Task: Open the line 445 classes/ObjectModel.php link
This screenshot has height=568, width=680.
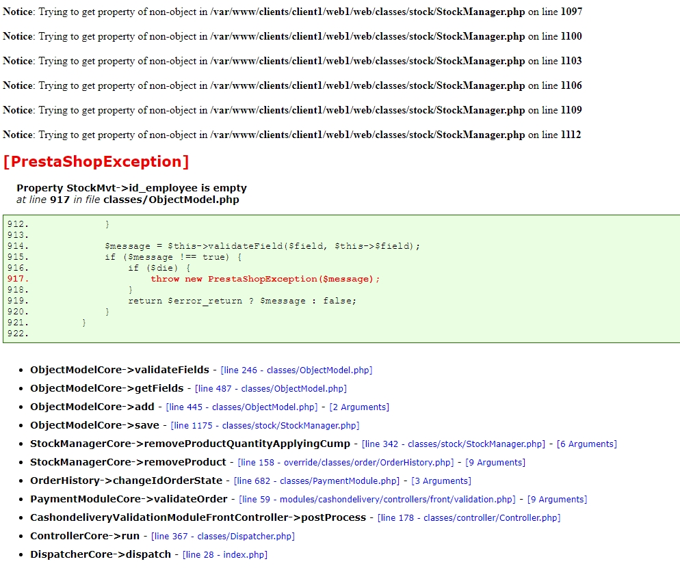Action: click(x=242, y=407)
